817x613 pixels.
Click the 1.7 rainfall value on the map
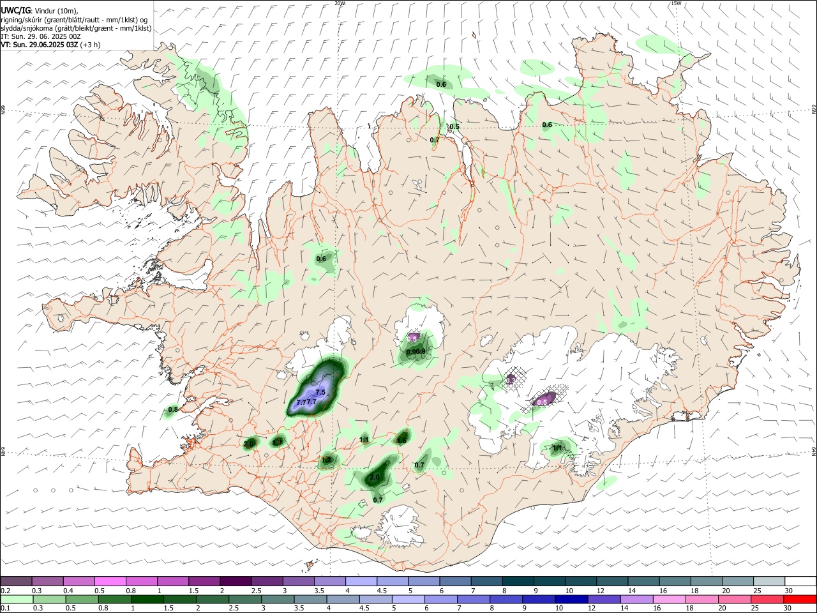click(278, 441)
